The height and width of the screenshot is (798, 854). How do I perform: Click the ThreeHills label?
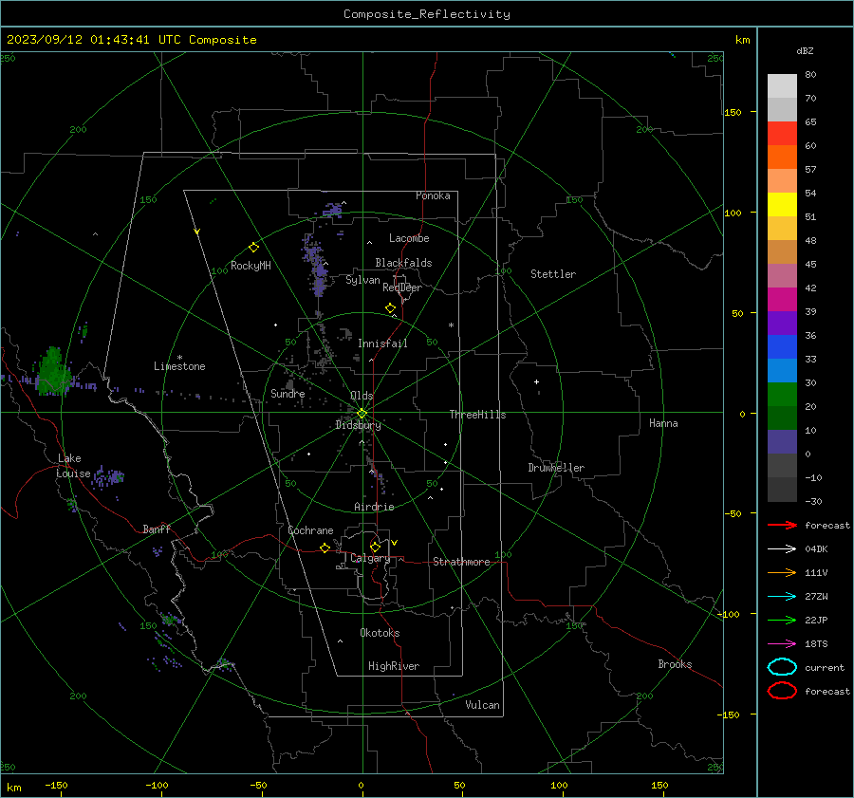coord(477,415)
